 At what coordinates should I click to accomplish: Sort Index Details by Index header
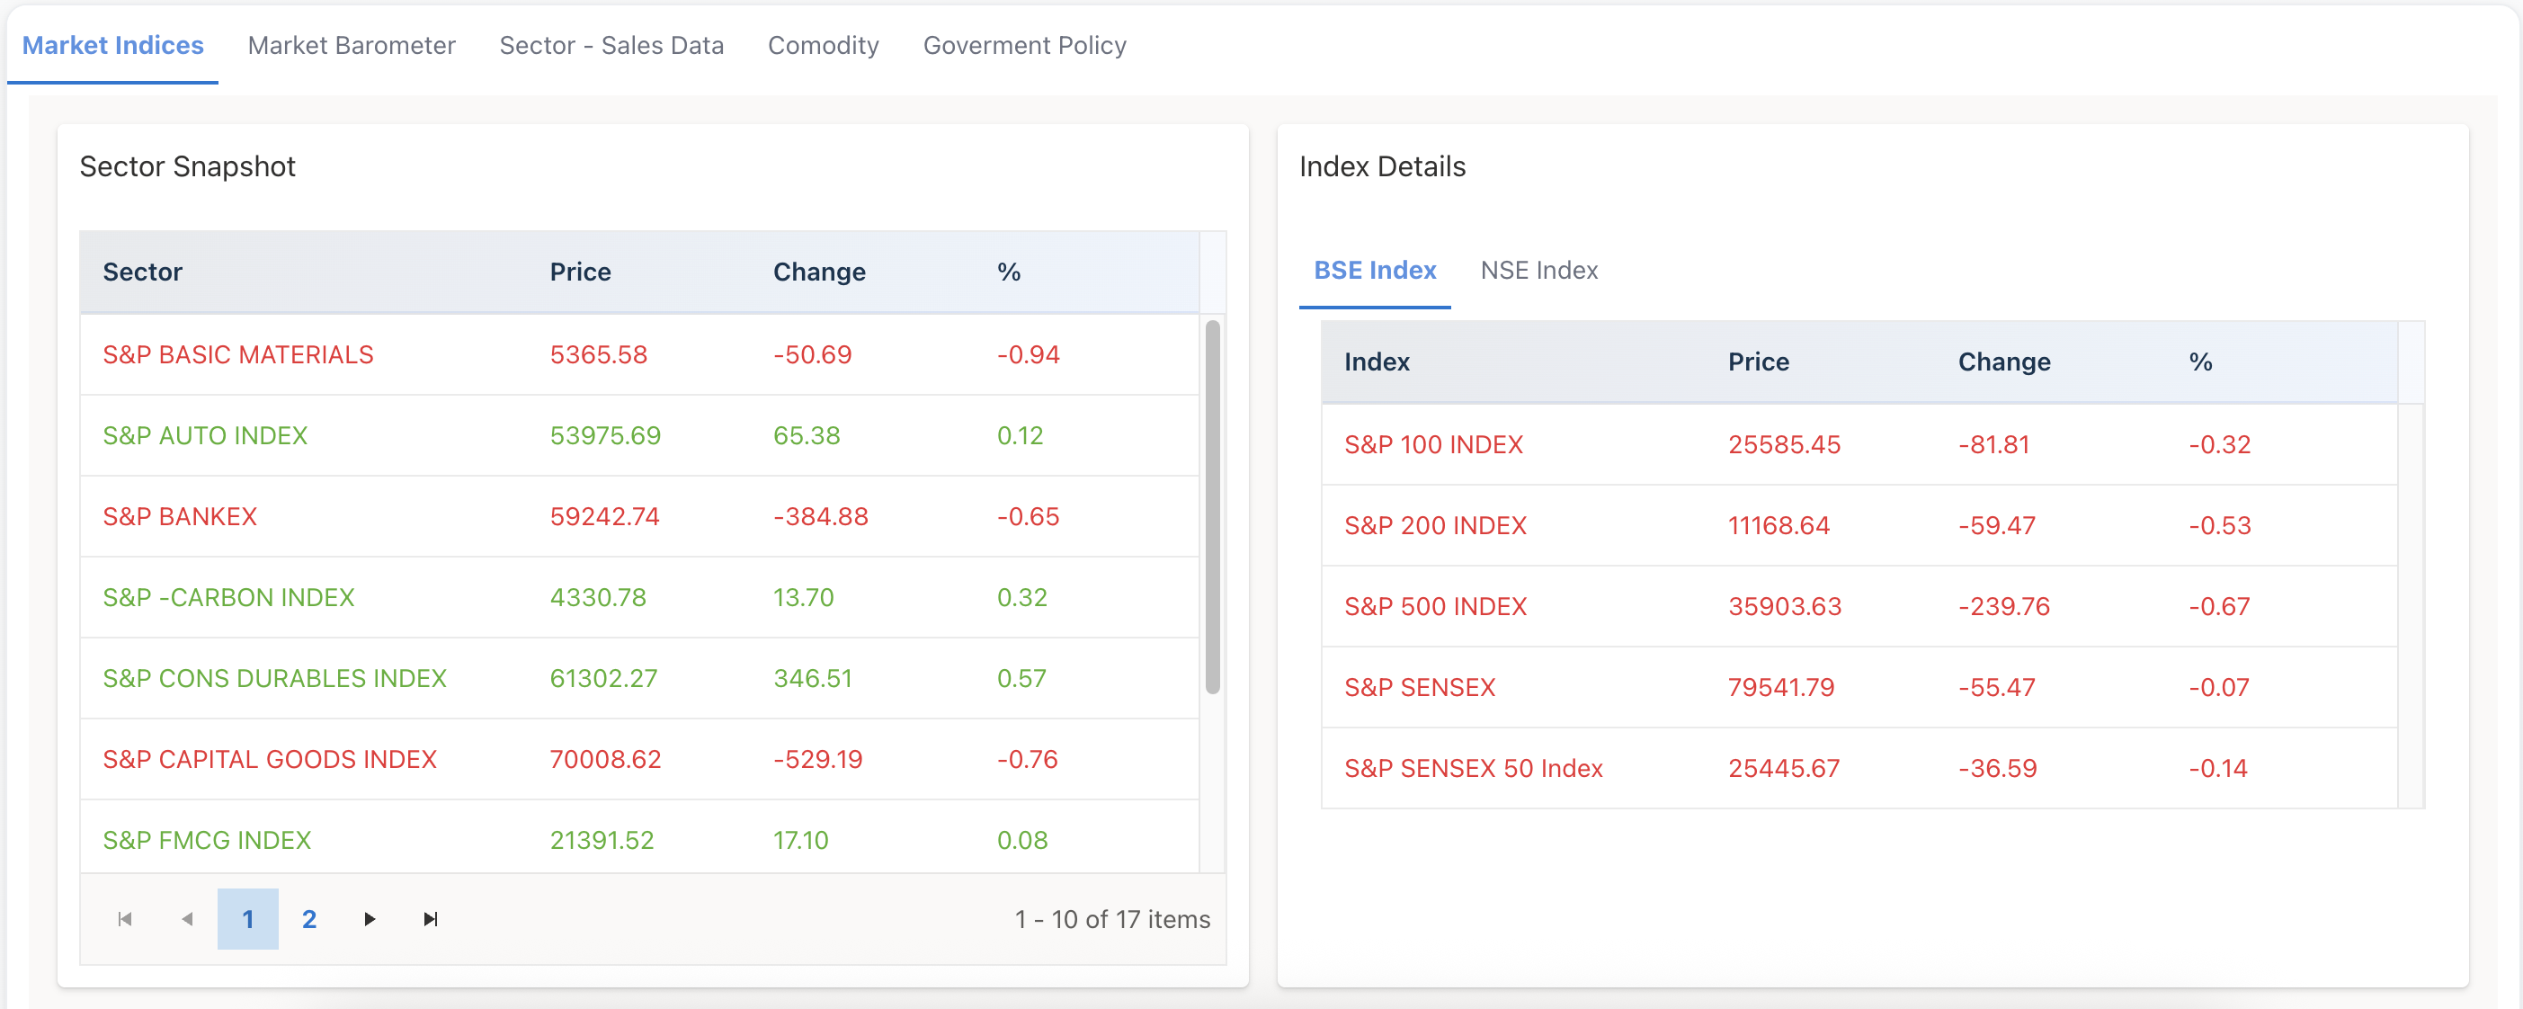1376,362
